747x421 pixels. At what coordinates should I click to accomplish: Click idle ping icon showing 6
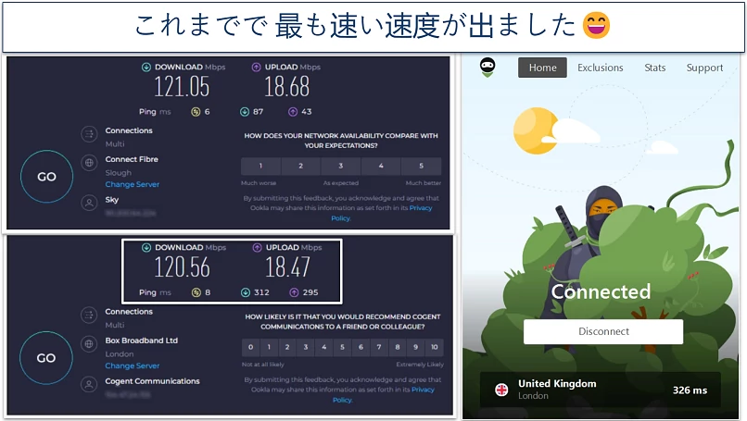[196, 112]
